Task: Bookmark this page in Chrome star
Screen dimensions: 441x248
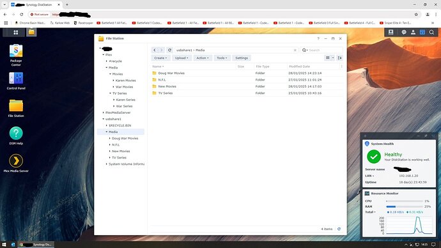Action: point(416,14)
